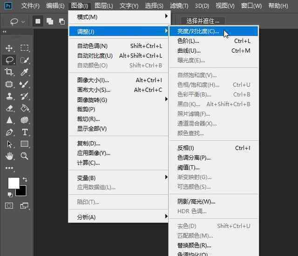Open the 帮助(H) menu
Image resolution: width=298 pixels, height=256 pixels.
click(x=278, y=6)
